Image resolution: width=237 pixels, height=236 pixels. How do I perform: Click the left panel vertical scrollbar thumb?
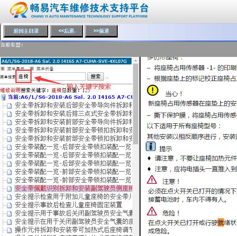point(136,104)
